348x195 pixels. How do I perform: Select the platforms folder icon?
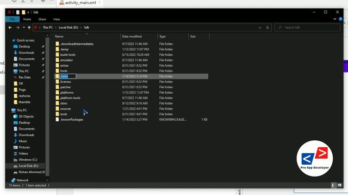click(x=57, y=93)
